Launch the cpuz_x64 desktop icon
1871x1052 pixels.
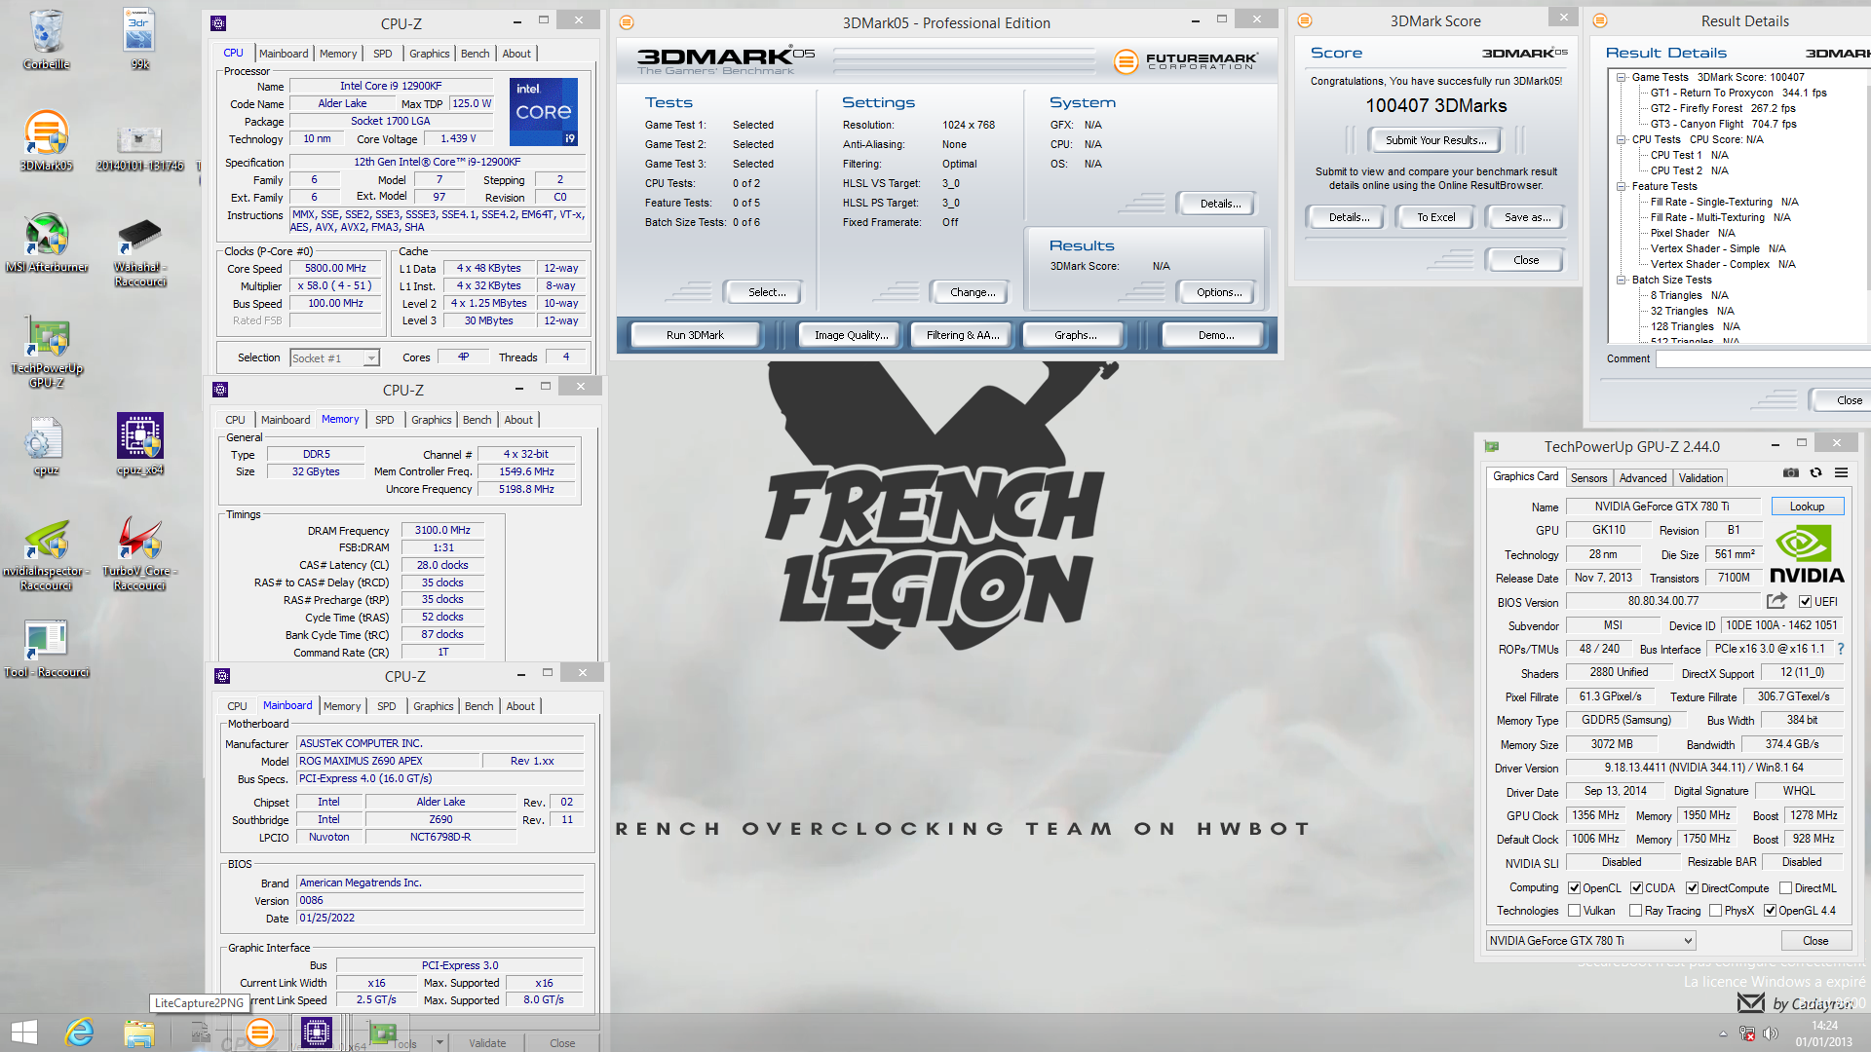tap(139, 444)
